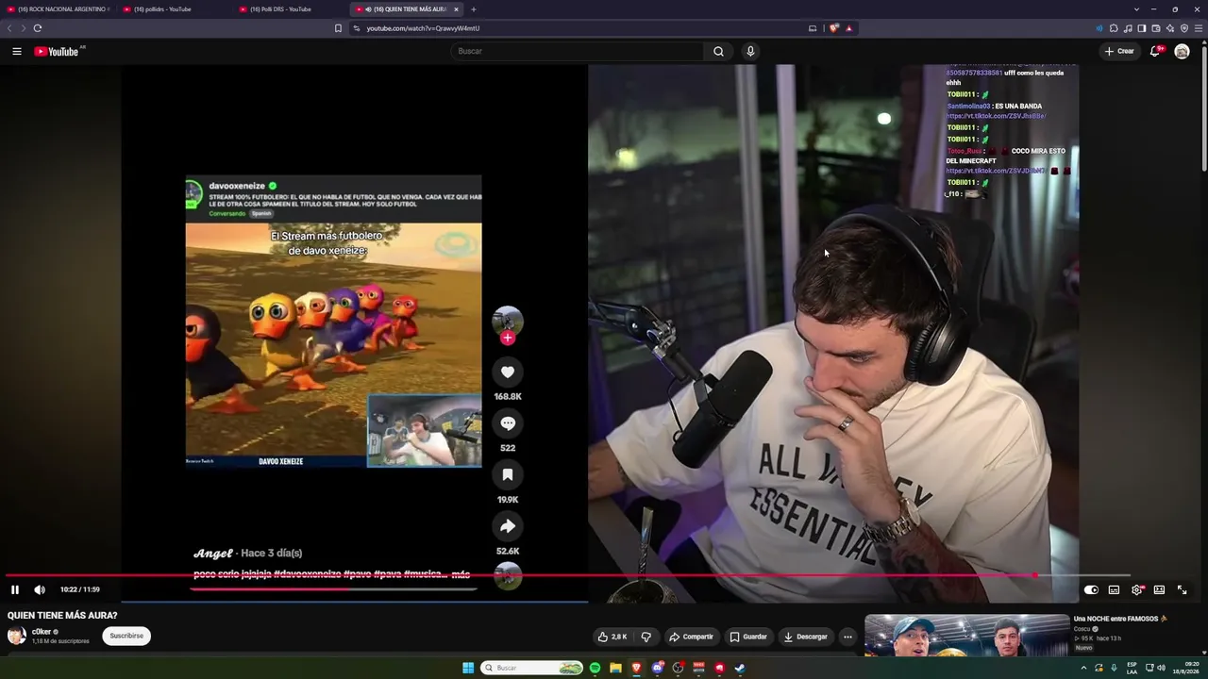Open YouTube notifications bell
Viewport: 1208px width, 679px height.
[x=1154, y=51]
